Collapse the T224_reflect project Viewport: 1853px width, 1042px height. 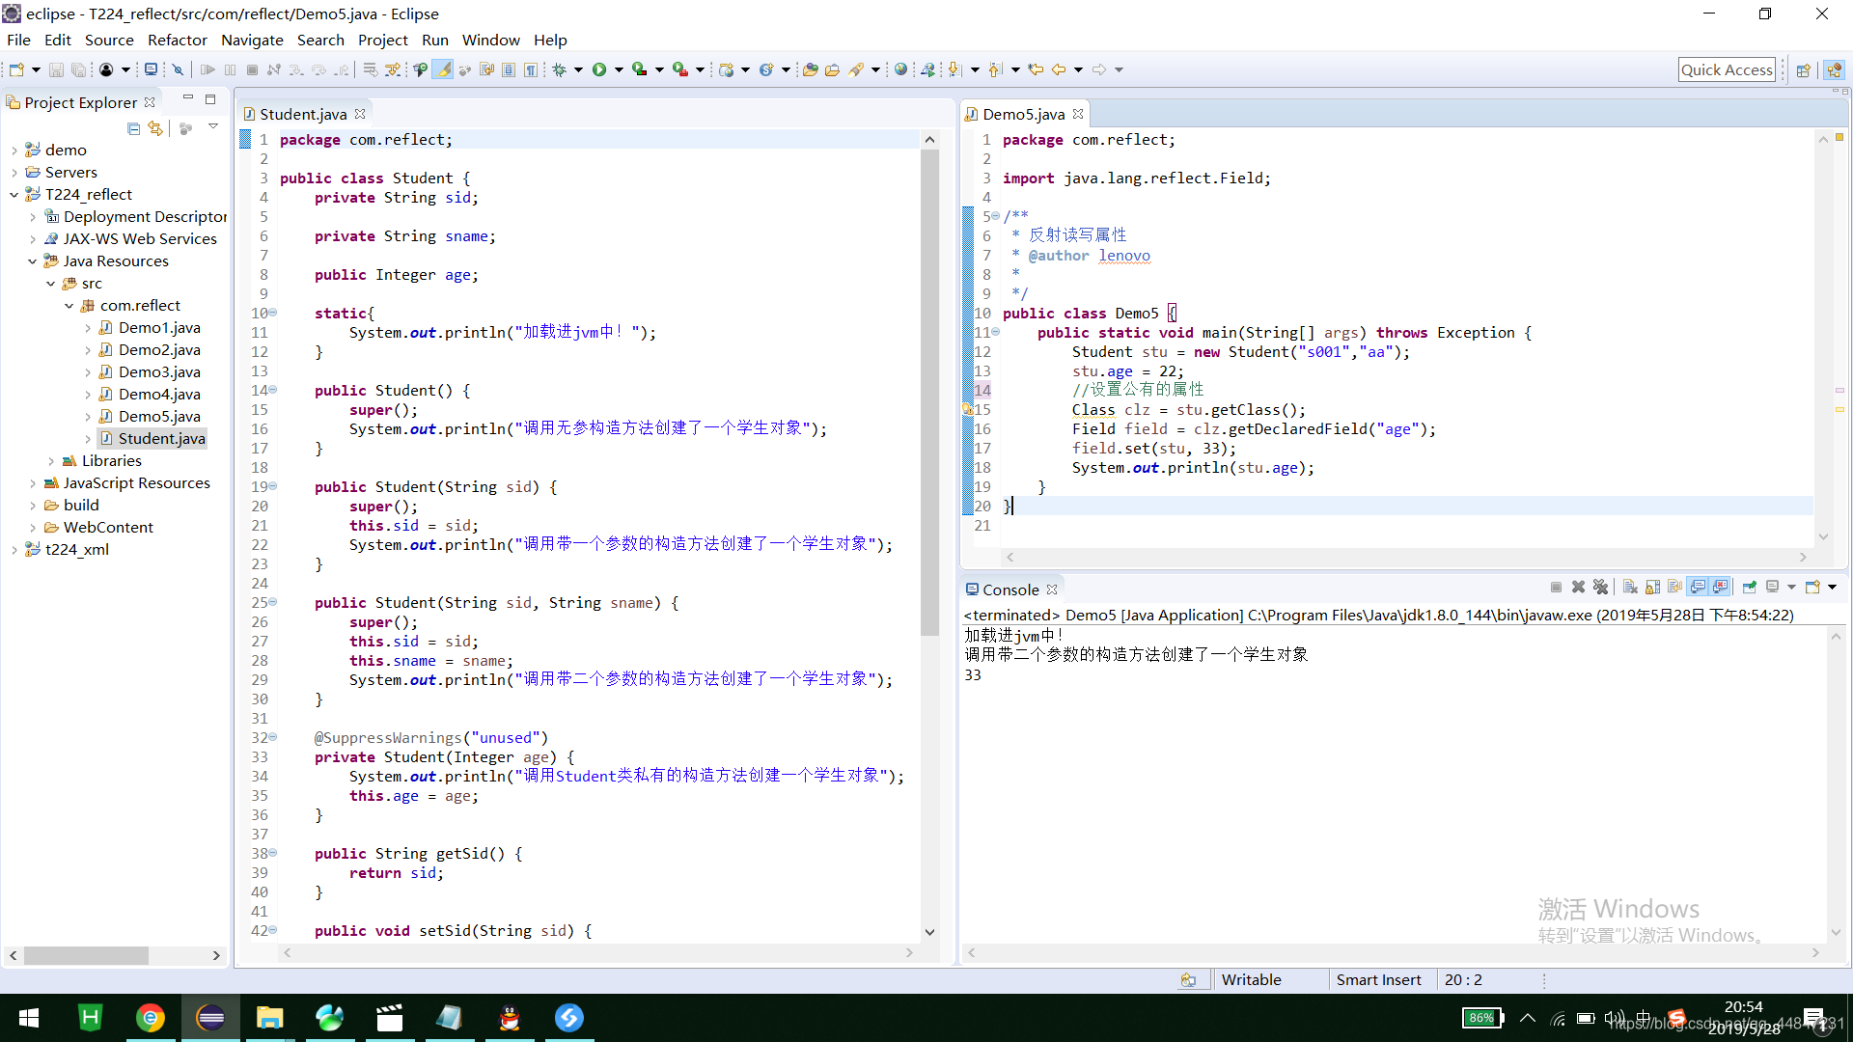click(x=14, y=195)
